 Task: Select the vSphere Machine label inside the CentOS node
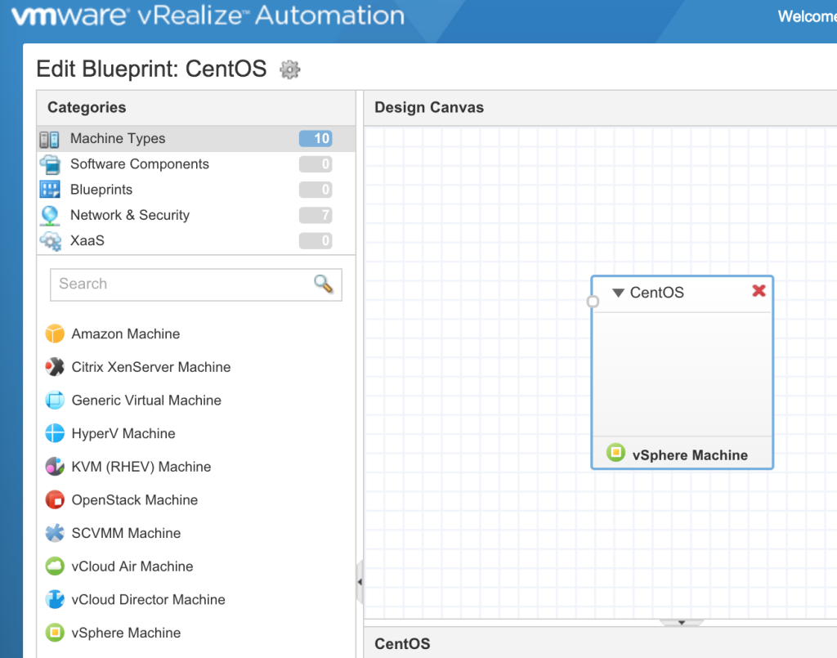tap(688, 455)
